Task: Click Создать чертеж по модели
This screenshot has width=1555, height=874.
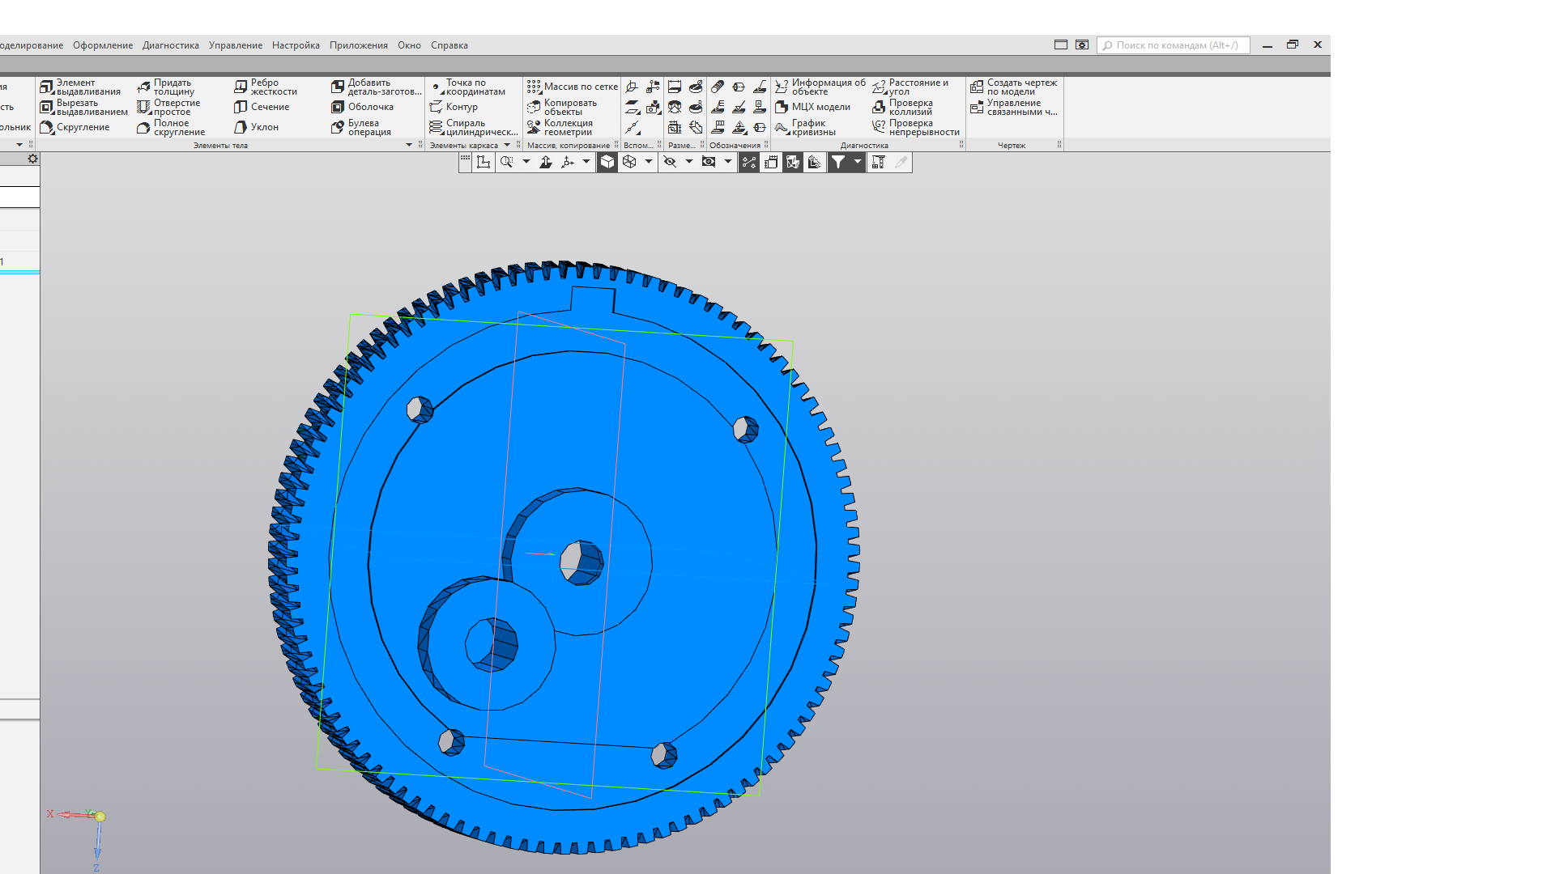Action: pos(1014,87)
